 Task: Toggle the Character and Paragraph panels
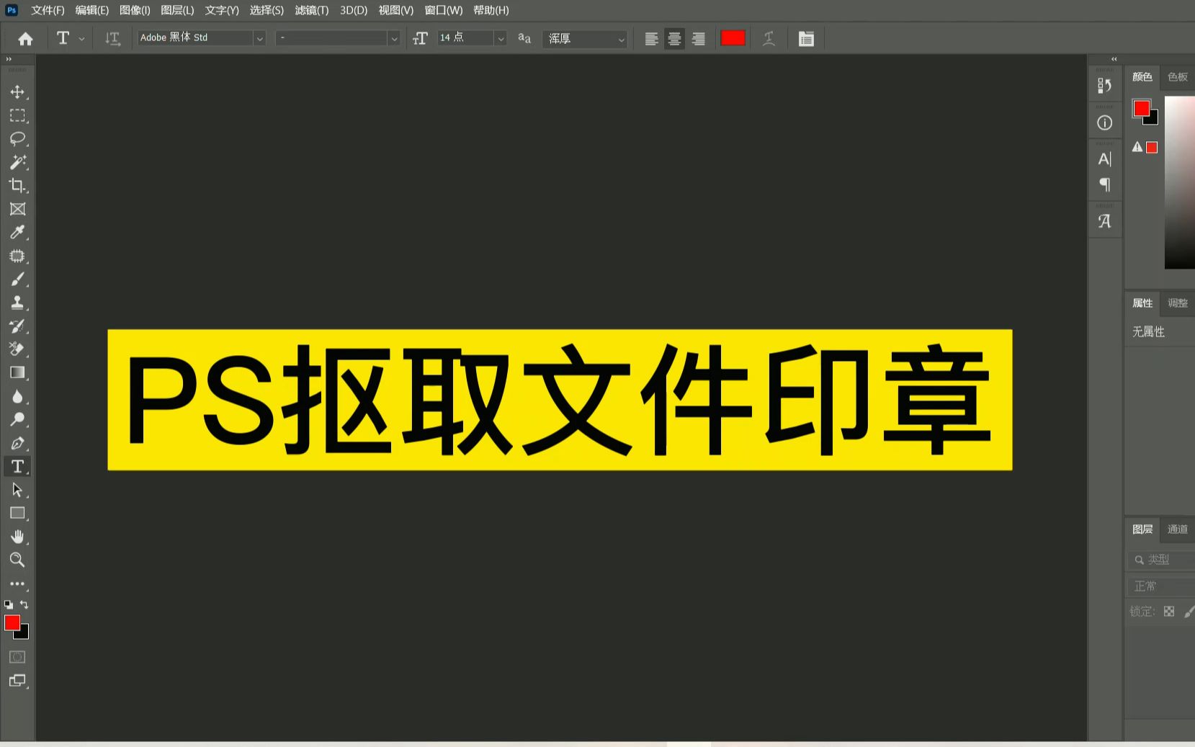point(806,39)
